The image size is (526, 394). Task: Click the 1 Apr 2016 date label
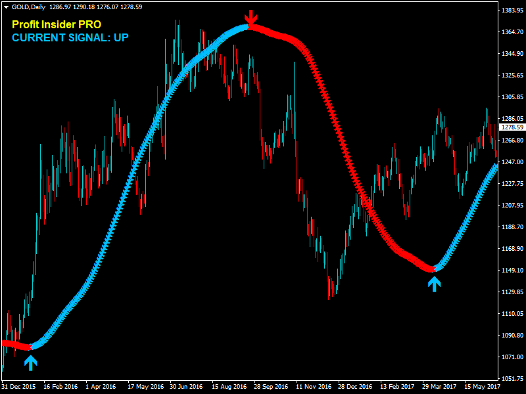(x=101, y=387)
